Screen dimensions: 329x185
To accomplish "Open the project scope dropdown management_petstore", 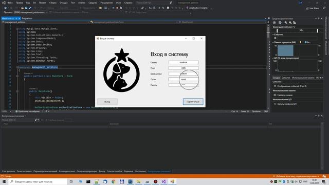I will 45,22.
